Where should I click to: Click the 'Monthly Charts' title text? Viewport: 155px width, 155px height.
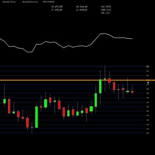click(x=9, y=2)
